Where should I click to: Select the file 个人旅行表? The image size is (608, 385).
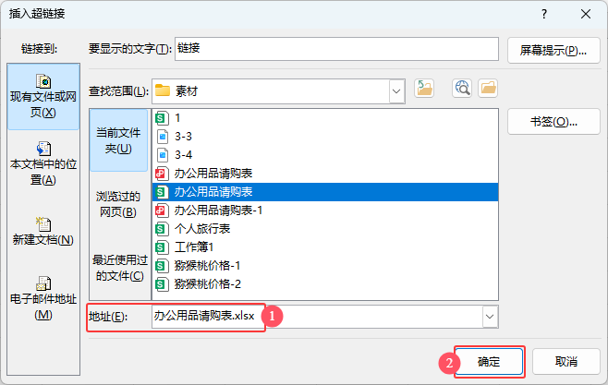[325, 229]
